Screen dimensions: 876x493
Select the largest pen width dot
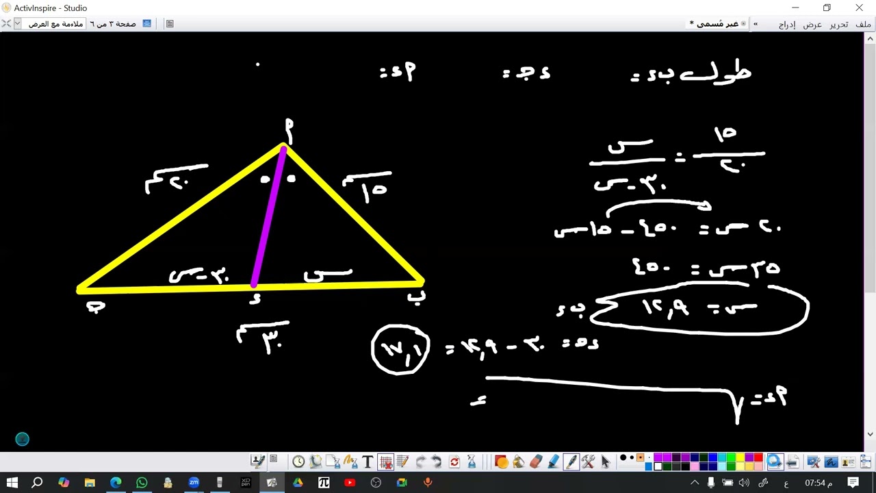coord(623,457)
